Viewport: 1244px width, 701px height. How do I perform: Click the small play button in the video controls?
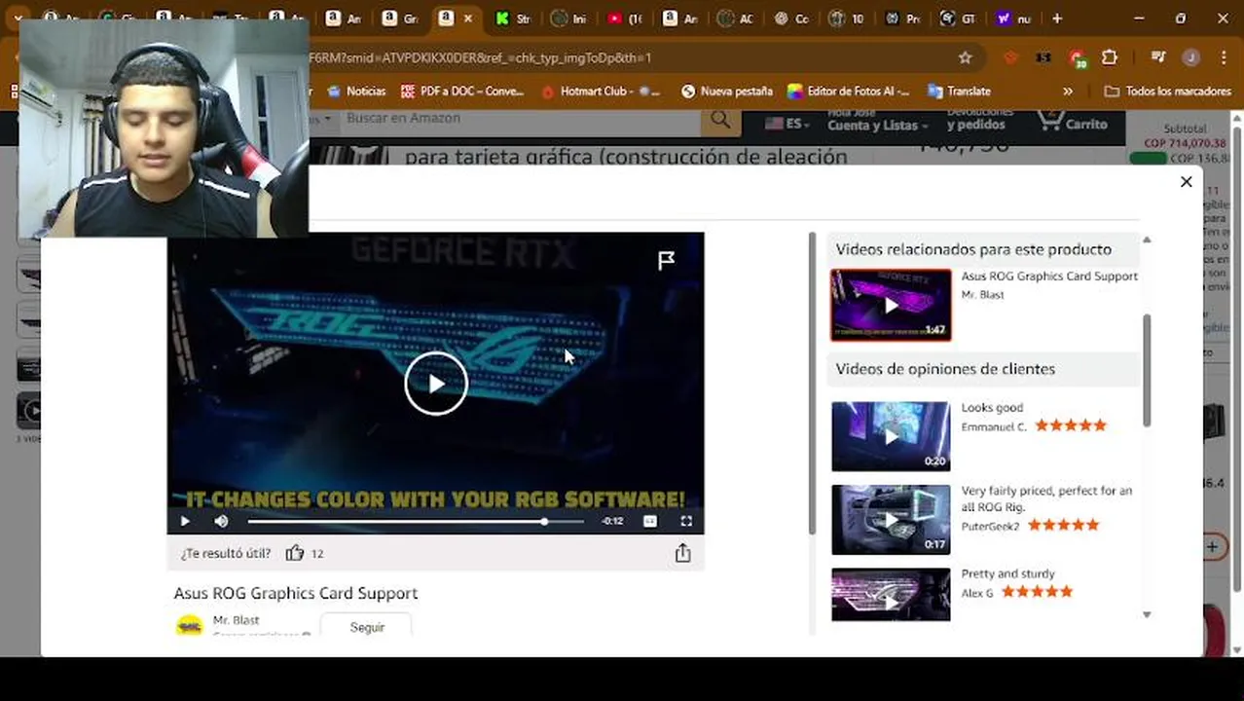point(185,521)
